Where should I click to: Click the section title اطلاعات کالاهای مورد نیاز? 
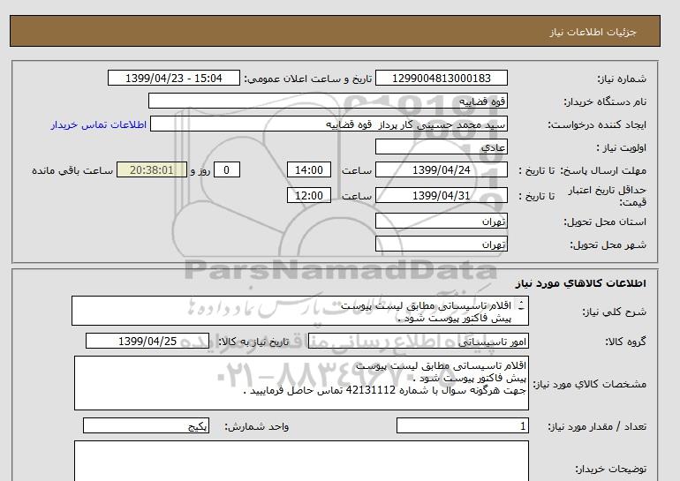[581, 283]
